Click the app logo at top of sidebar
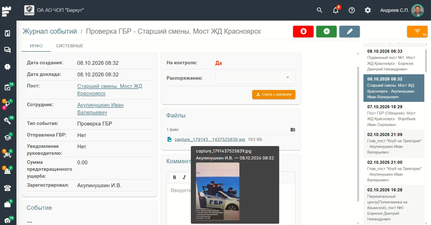The width and height of the screenshot is (431, 225). pyautogui.click(x=7, y=11)
